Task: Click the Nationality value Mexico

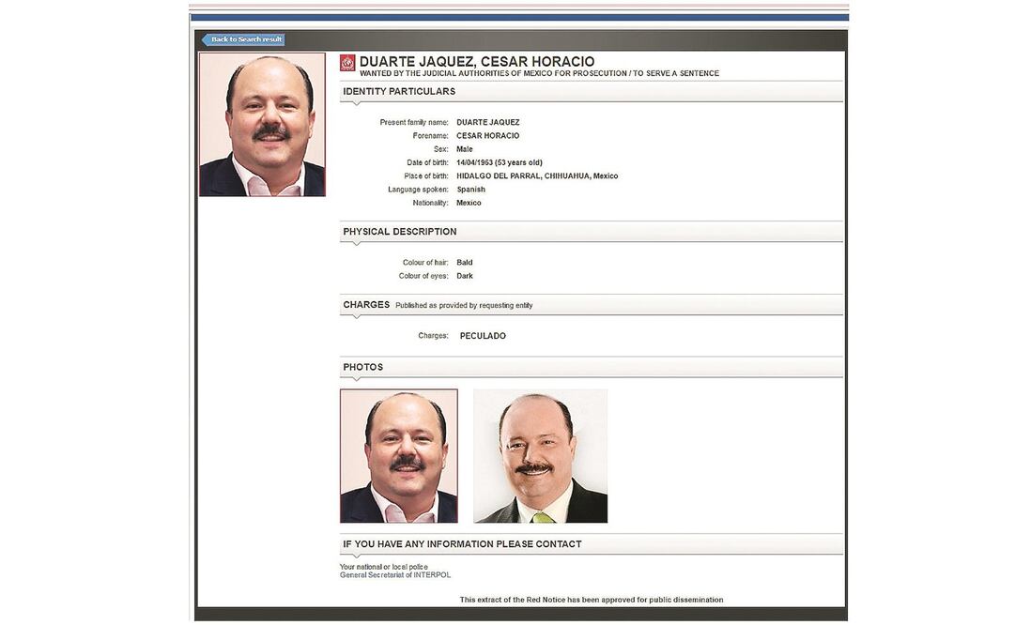Action: pos(469,203)
